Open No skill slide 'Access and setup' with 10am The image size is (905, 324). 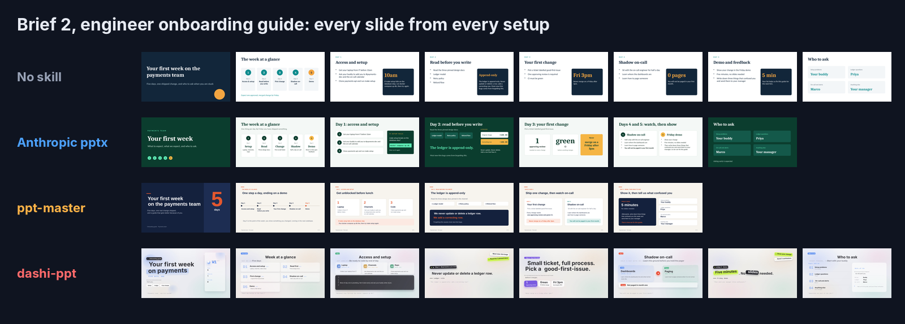374,77
